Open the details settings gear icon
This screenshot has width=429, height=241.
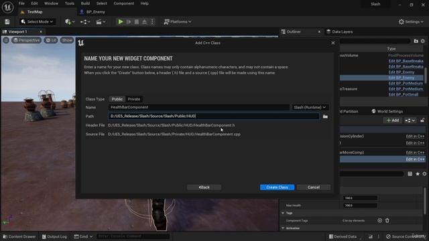(424, 174)
